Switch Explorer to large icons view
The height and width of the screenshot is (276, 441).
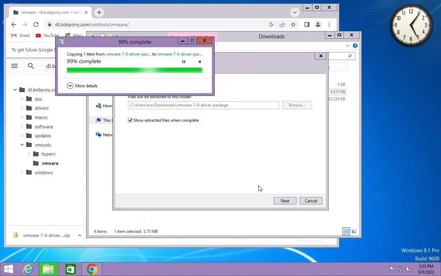click(354, 231)
